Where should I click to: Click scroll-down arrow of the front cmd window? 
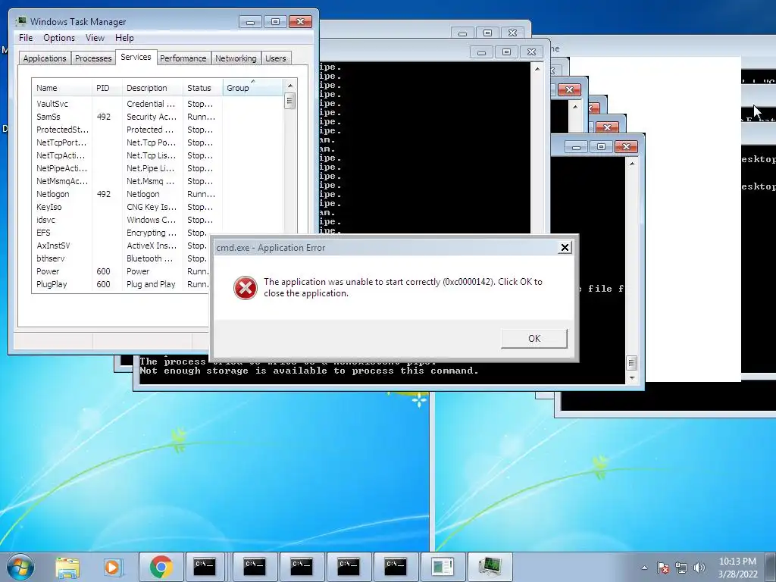tap(632, 378)
